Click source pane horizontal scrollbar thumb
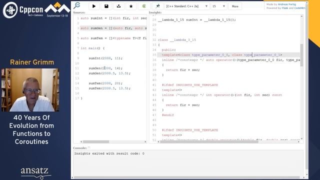The image size is (320, 180). tap(96, 141)
